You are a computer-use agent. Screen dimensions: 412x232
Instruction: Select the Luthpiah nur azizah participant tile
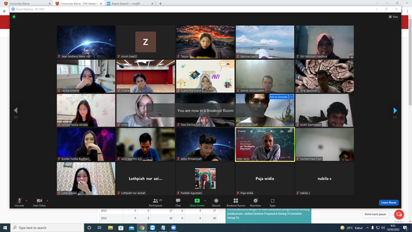[x=145, y=179]
